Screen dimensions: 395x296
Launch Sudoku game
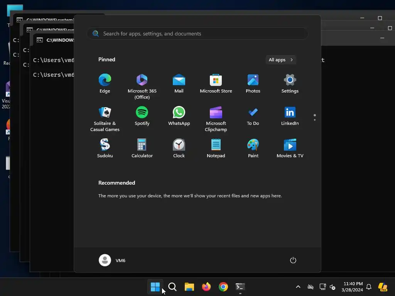click(x=105, y=148)
